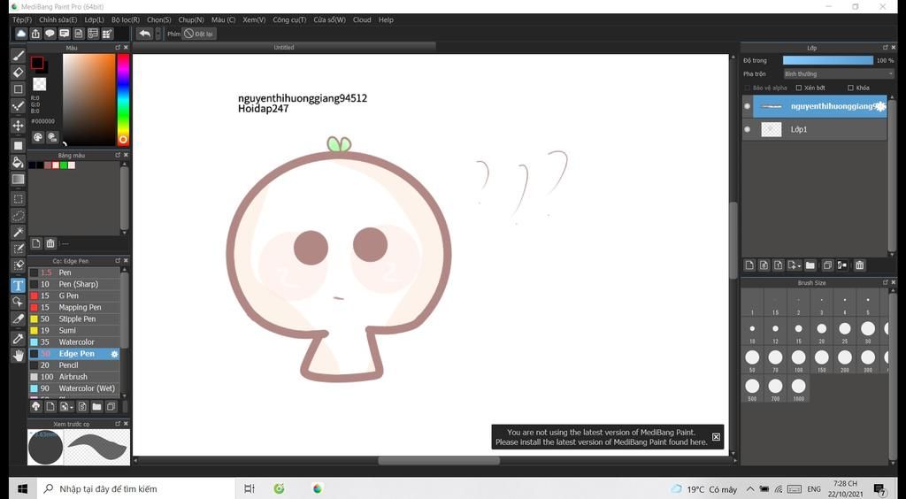Open the Chỉnh sửa(E) menu
This screenshot has height=499, width=906.
[x=58, y=19]
